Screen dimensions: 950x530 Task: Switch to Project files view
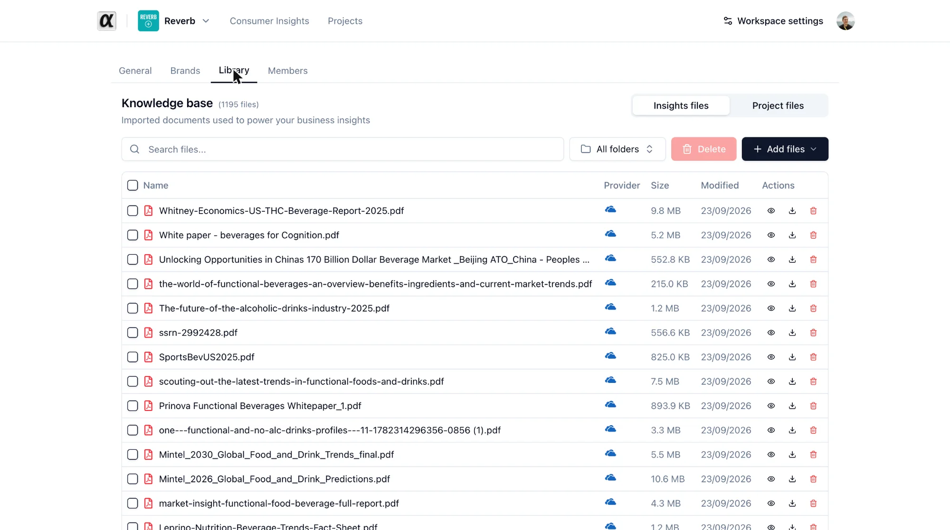pyautogui.click(x=778, y=106)
